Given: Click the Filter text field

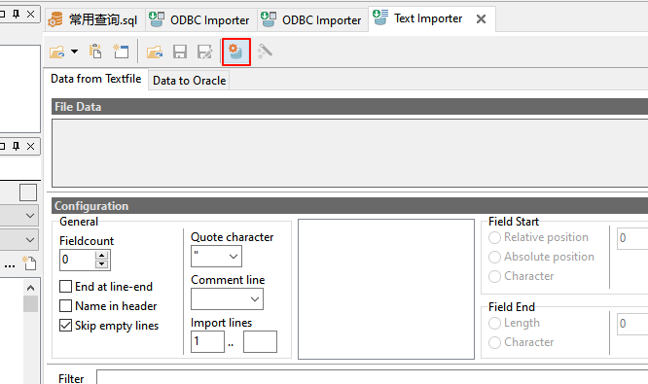Looking at the screenshot, I should 373,377.
